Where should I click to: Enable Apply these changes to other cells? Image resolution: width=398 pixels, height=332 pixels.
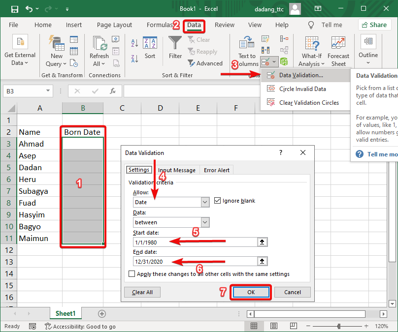(x=132, y=274)
